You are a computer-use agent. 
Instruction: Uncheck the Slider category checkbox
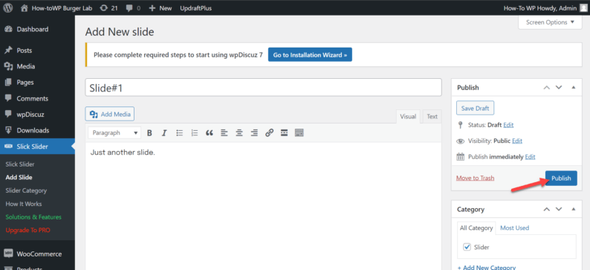pyautogui.click(x=467, y=247)
